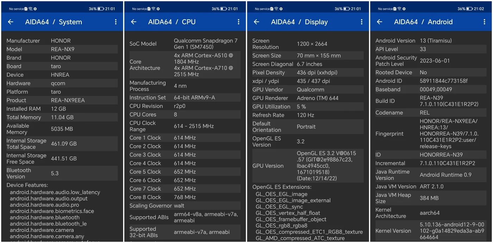This screenshot has height=243, width=493.
Task: Select Rooted Device No row
Action: (431, 72)
